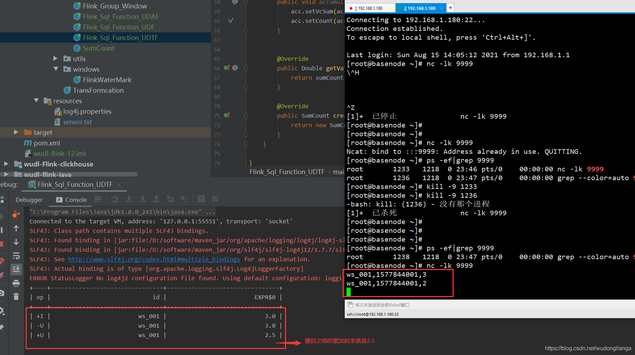Expand the utils folder arrow

pos(55,58)
